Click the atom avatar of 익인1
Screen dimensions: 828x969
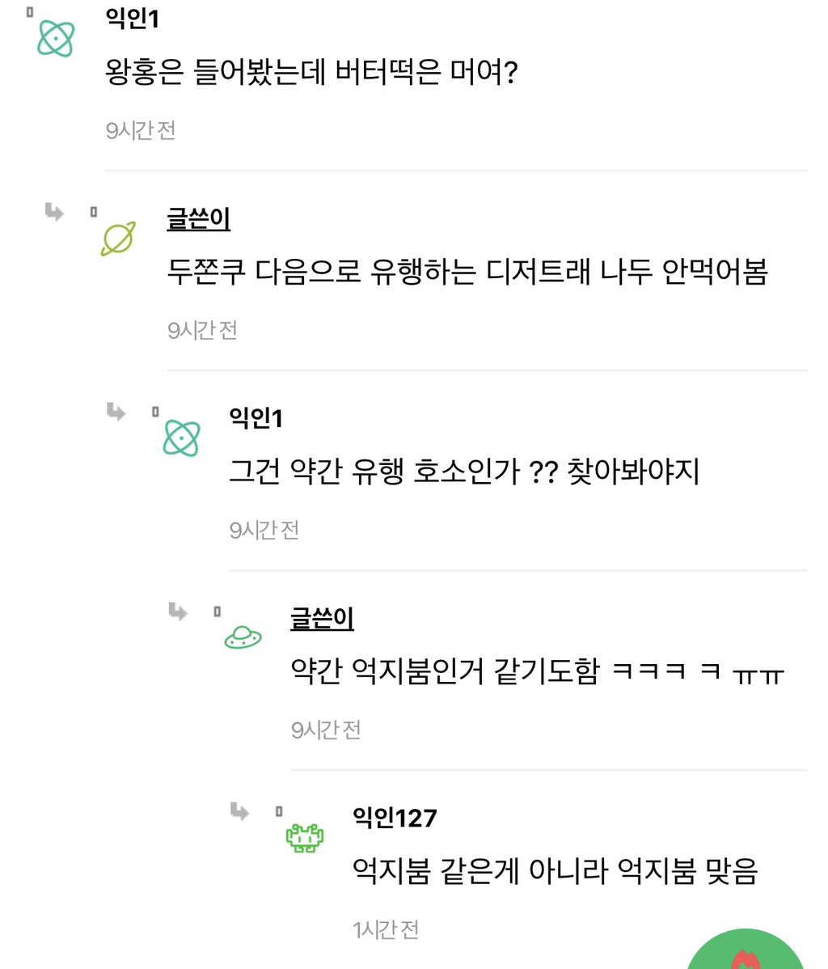54,36
